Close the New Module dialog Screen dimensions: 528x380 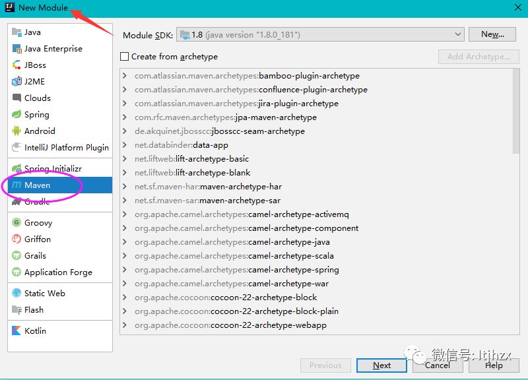518,7
